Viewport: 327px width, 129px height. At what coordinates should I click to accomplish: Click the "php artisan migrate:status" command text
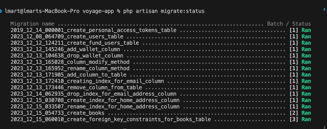point(164,11)
